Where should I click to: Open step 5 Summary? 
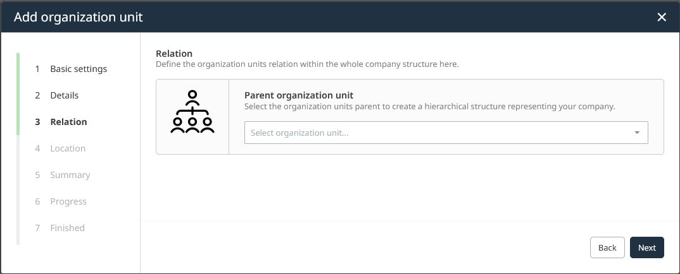click(x=70, y=175)
